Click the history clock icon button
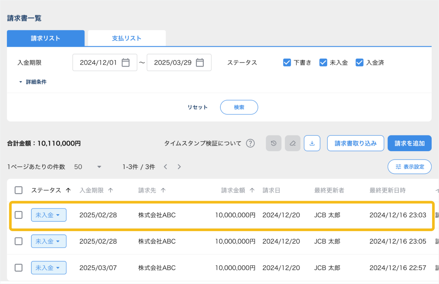The width and height of the screenshot is (439, 284). (274, 143)
